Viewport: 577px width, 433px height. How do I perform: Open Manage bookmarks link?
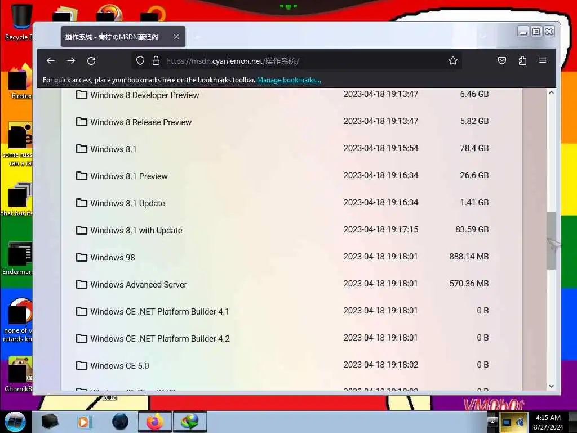(289, 80)
